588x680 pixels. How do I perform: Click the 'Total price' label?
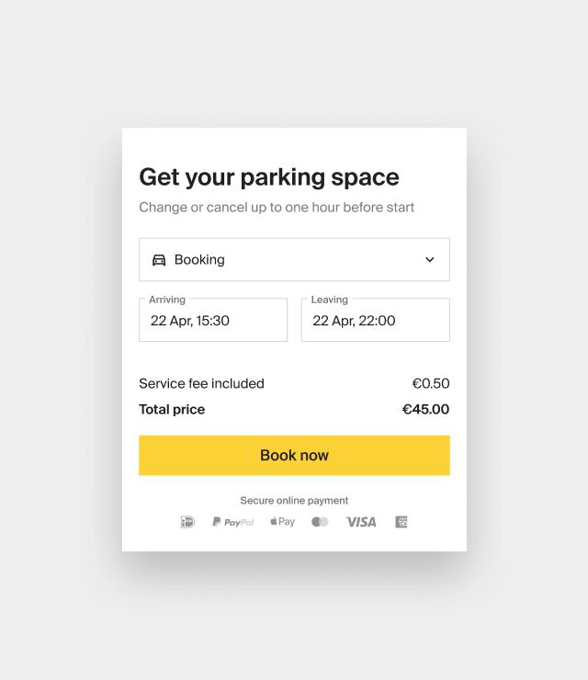(x=172, y=410)
